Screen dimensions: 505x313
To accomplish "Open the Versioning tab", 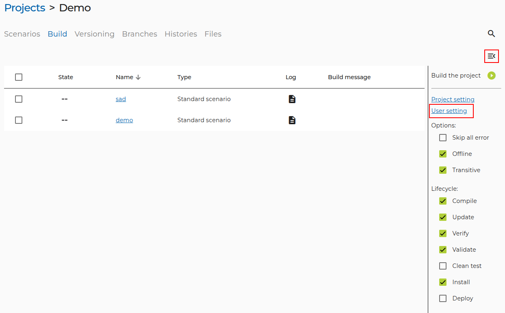I will 95,34.
